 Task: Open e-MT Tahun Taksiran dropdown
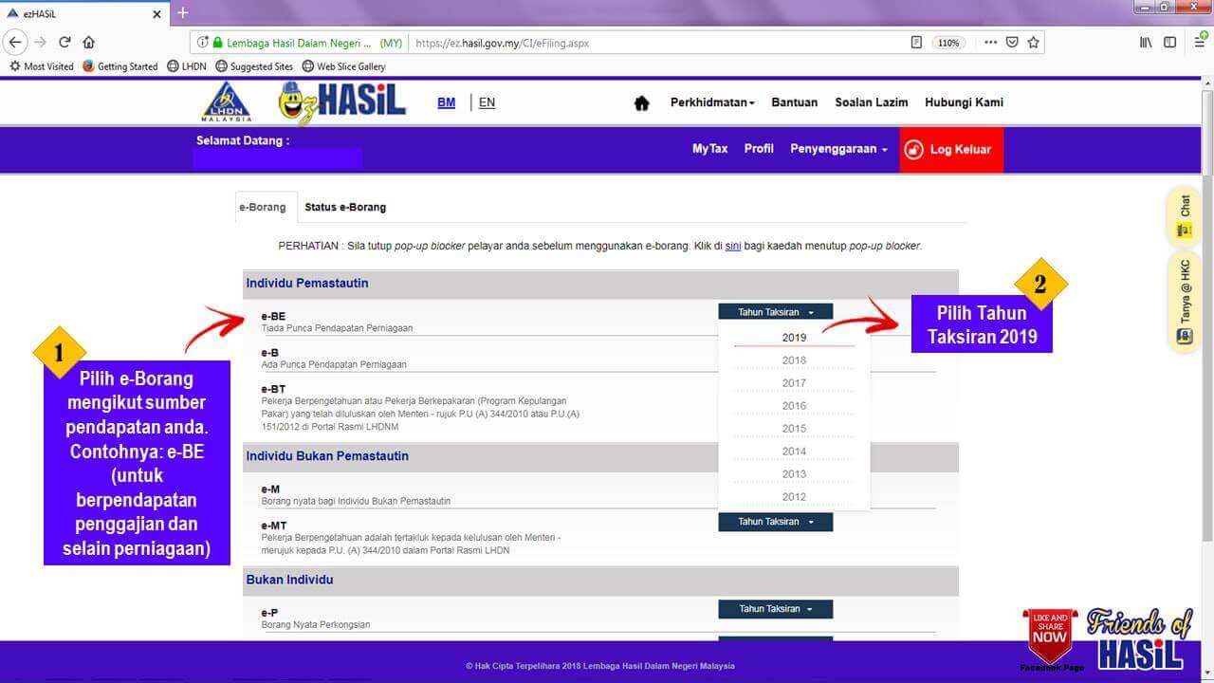point(775,522)
